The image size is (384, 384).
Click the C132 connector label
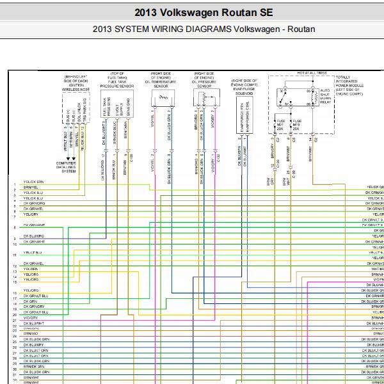click(x=218, y=157)
